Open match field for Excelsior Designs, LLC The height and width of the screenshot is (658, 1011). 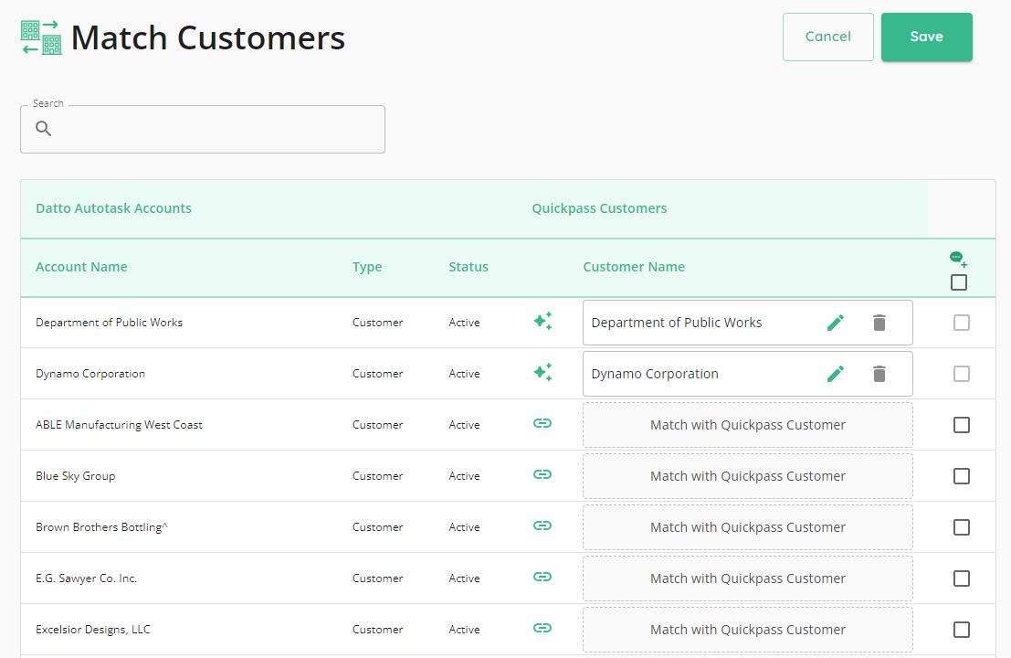point(748,630)
